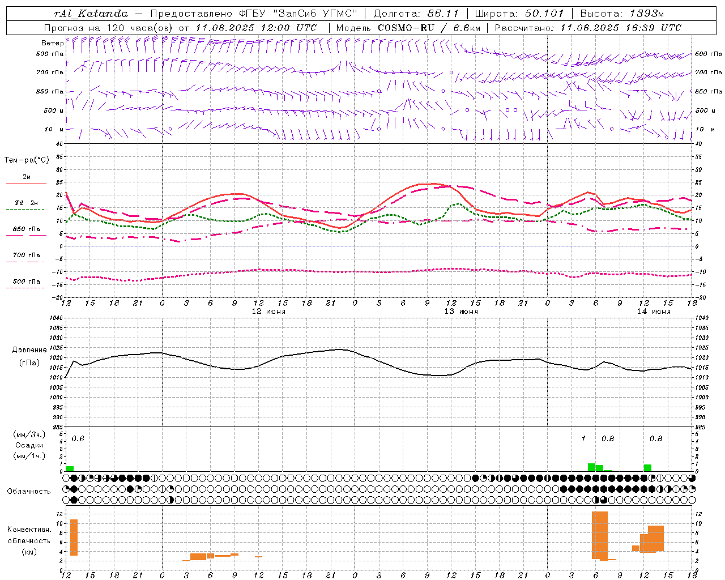
Task: Click the Td 2м dew point legend label
Action: [26, 203]
